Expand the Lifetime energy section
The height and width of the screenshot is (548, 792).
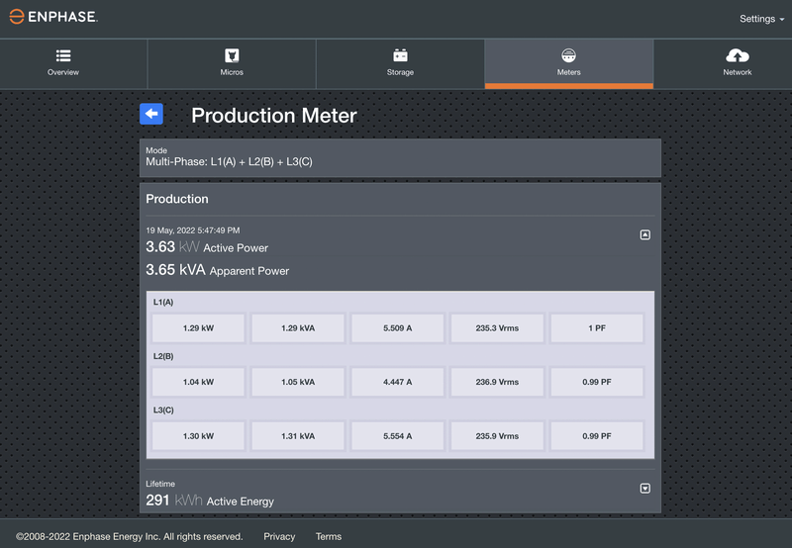(x=644, y=488)
